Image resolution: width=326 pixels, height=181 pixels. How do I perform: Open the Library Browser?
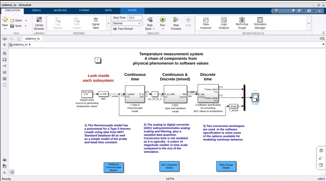click(39, 23)
